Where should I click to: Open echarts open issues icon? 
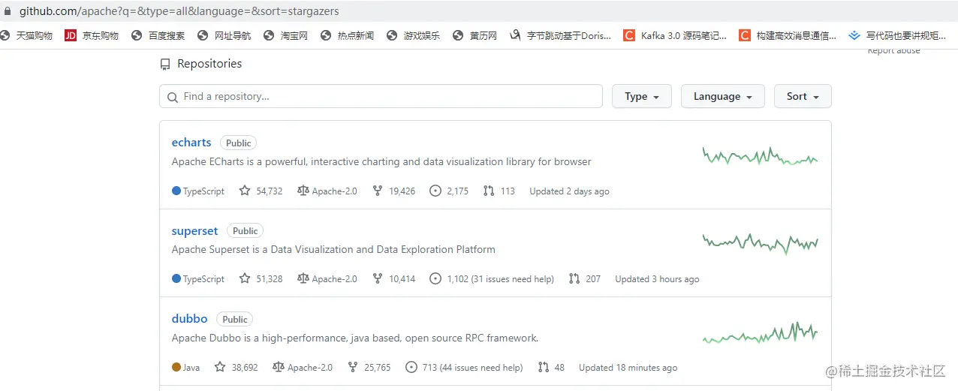pos(435,191)
